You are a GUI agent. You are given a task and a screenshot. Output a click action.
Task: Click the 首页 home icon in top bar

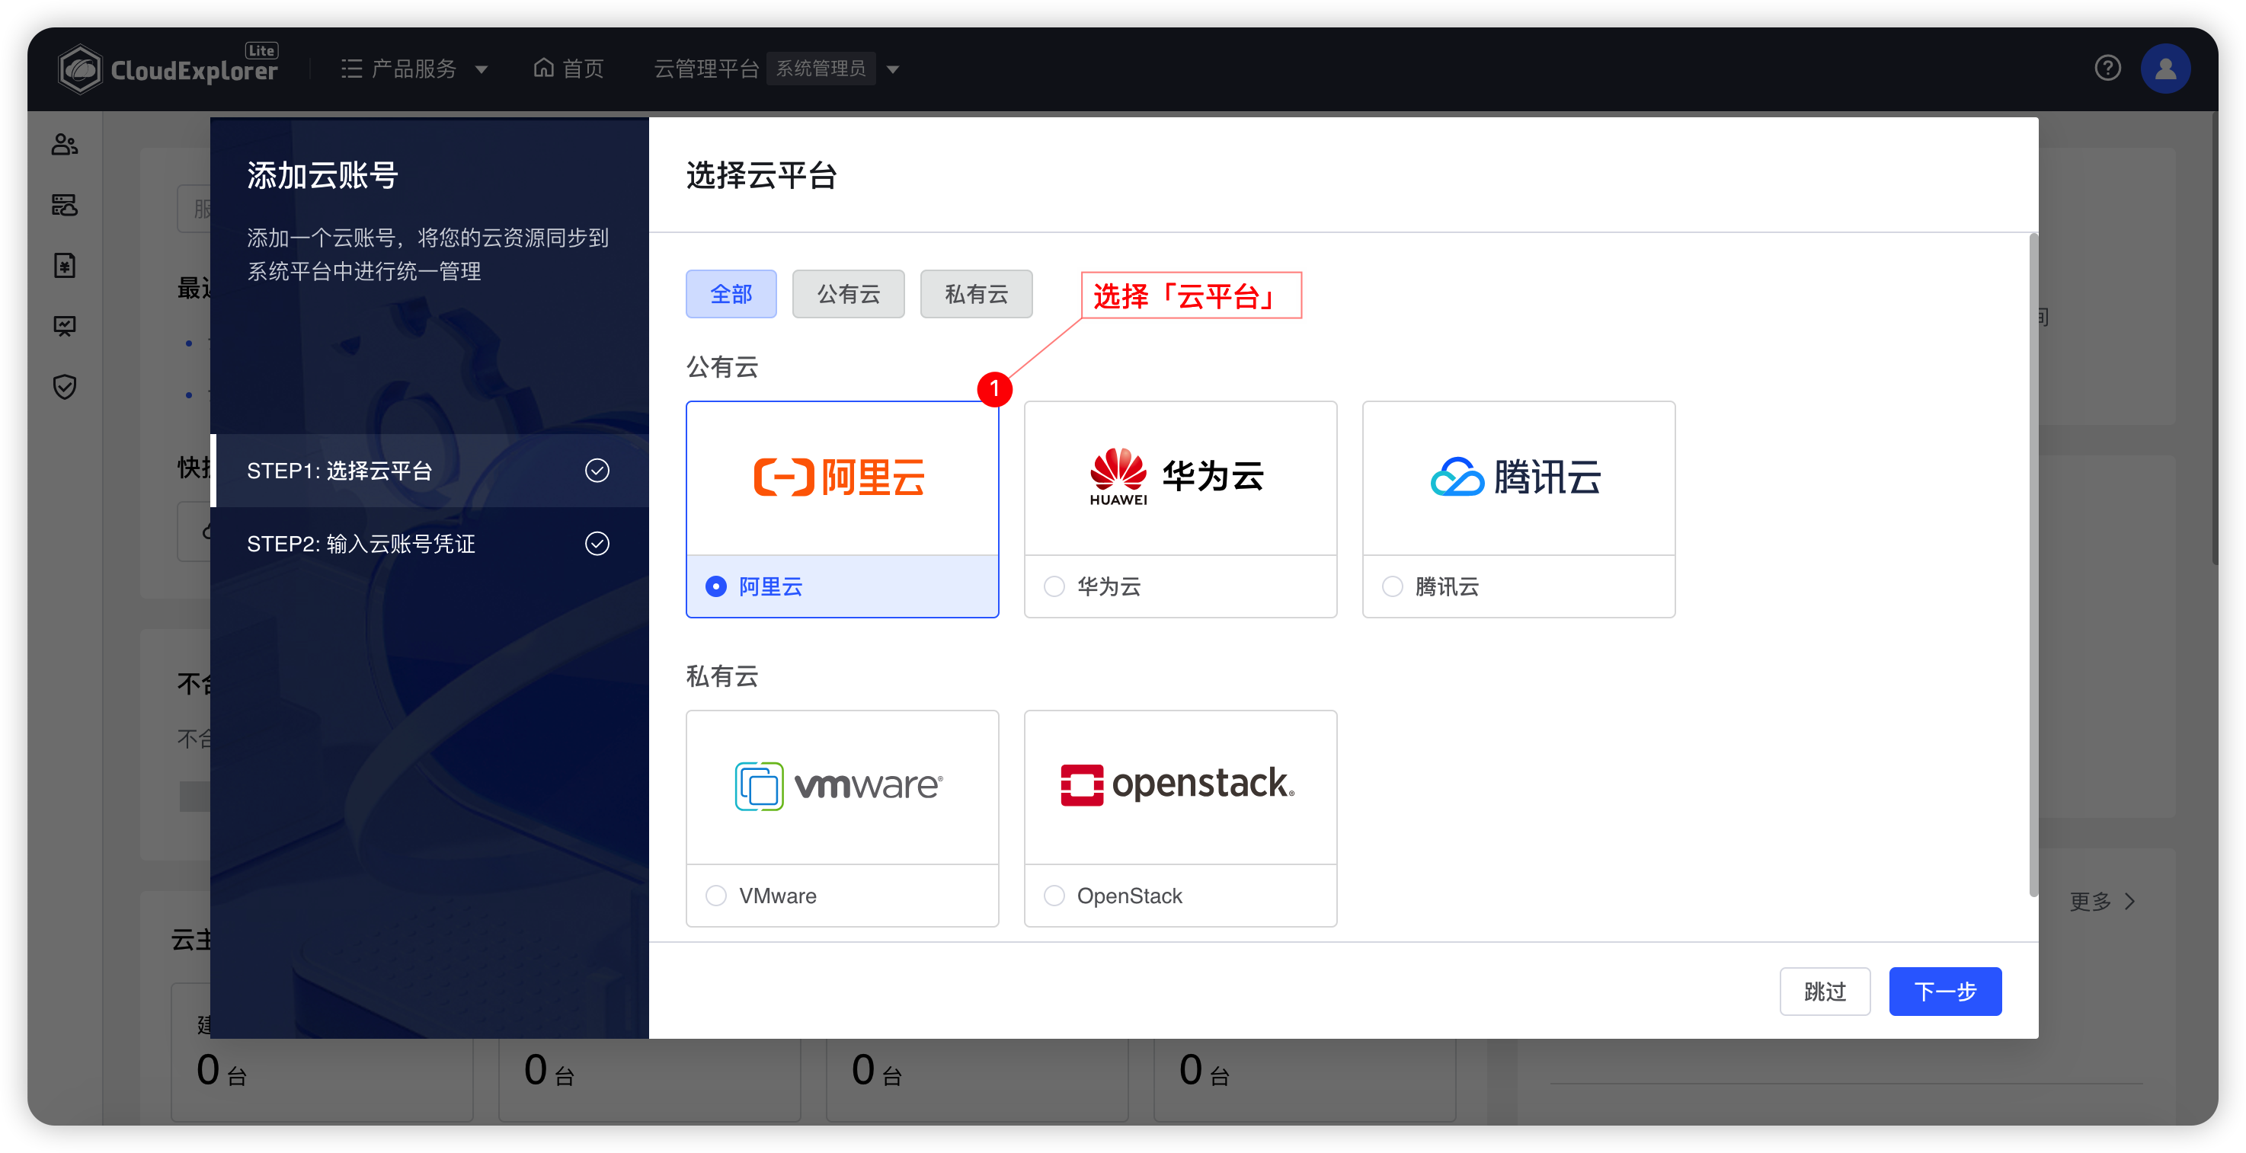pyautogui.click(x=543, y=68)
